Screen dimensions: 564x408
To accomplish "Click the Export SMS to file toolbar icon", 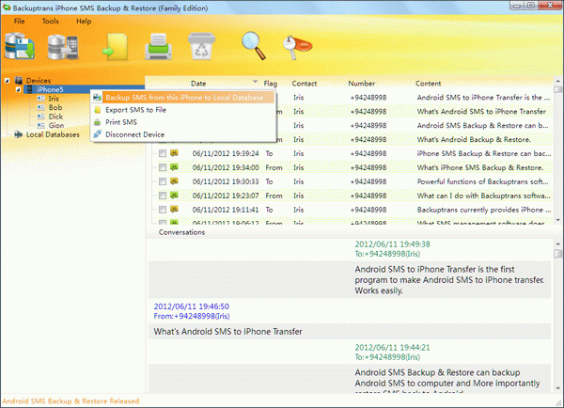I will point(115,47).
